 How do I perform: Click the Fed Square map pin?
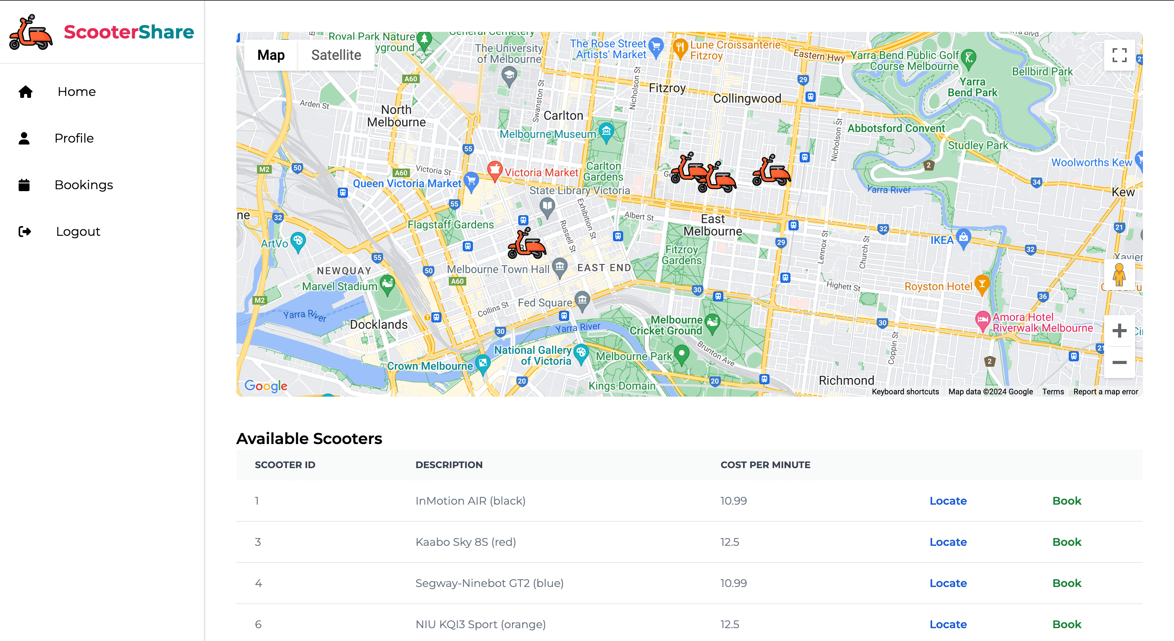coord(582,301)
